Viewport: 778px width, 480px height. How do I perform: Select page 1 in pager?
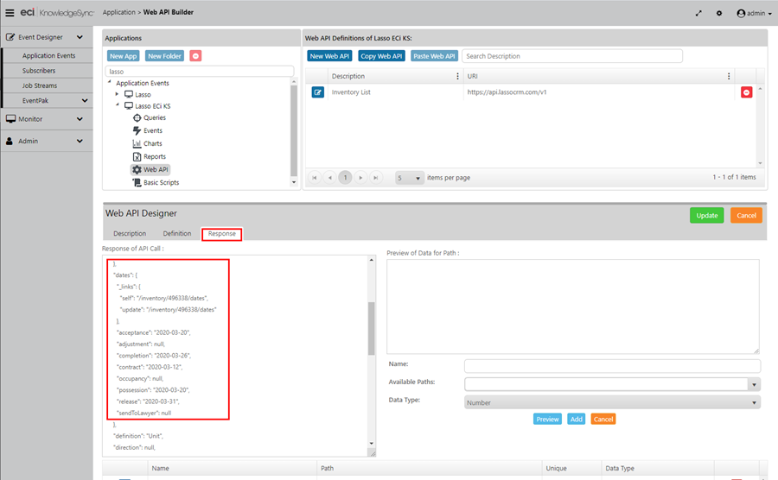[345, 177]
